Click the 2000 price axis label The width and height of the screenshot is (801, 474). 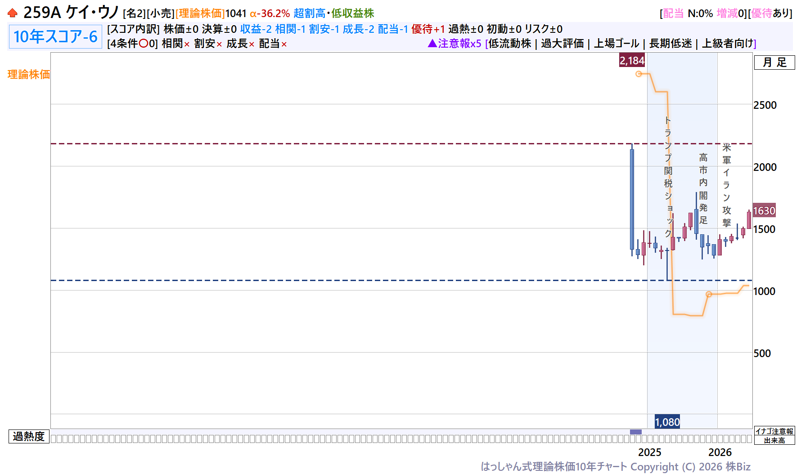pos(765,167)
